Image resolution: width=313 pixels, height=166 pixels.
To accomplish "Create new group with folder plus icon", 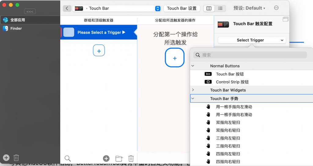I will pyautogui.click(x=119, y=158).
